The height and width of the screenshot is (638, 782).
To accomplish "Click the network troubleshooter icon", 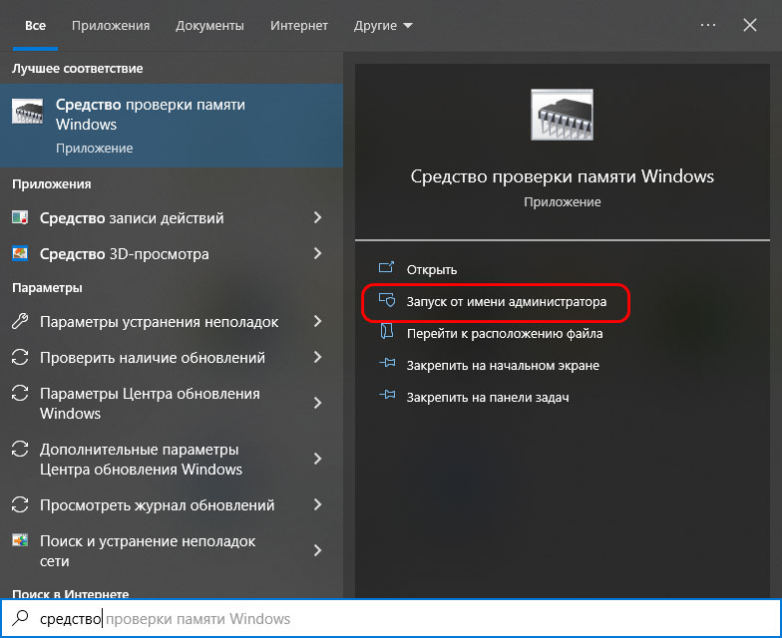I will click(20, 540).
